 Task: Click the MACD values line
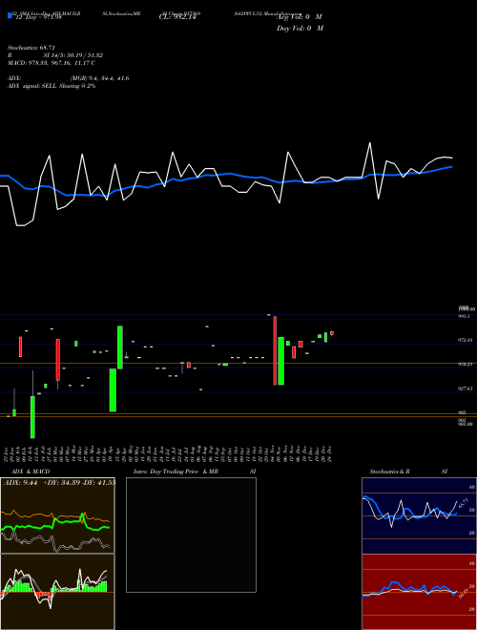click(52, 63)
